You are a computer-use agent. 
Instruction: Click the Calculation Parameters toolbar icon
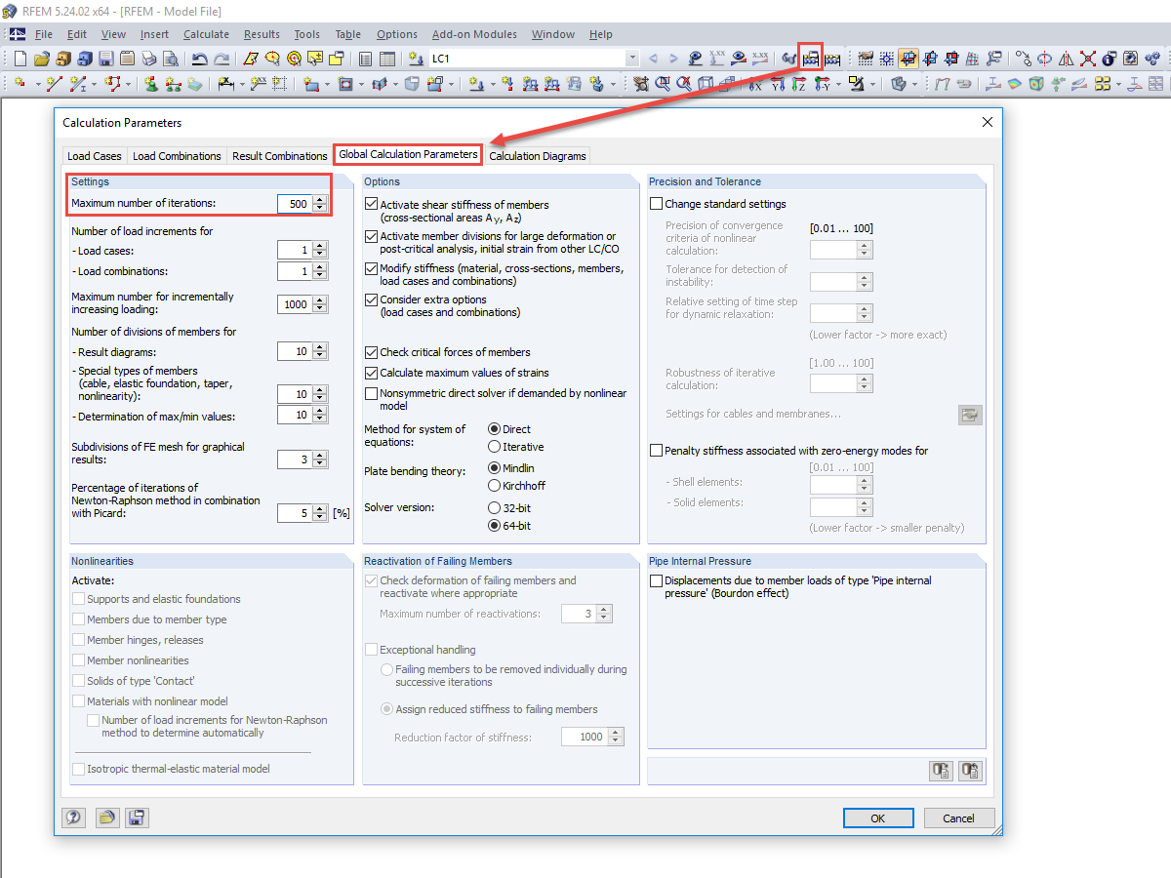point(810,59)
